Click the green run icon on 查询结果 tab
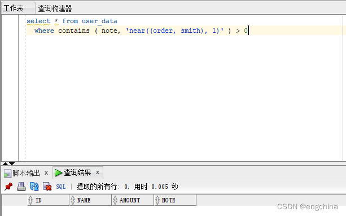 59,172
